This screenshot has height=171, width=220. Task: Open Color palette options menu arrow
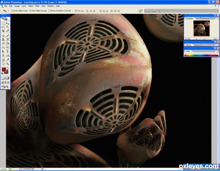click(x=217, y=52)
